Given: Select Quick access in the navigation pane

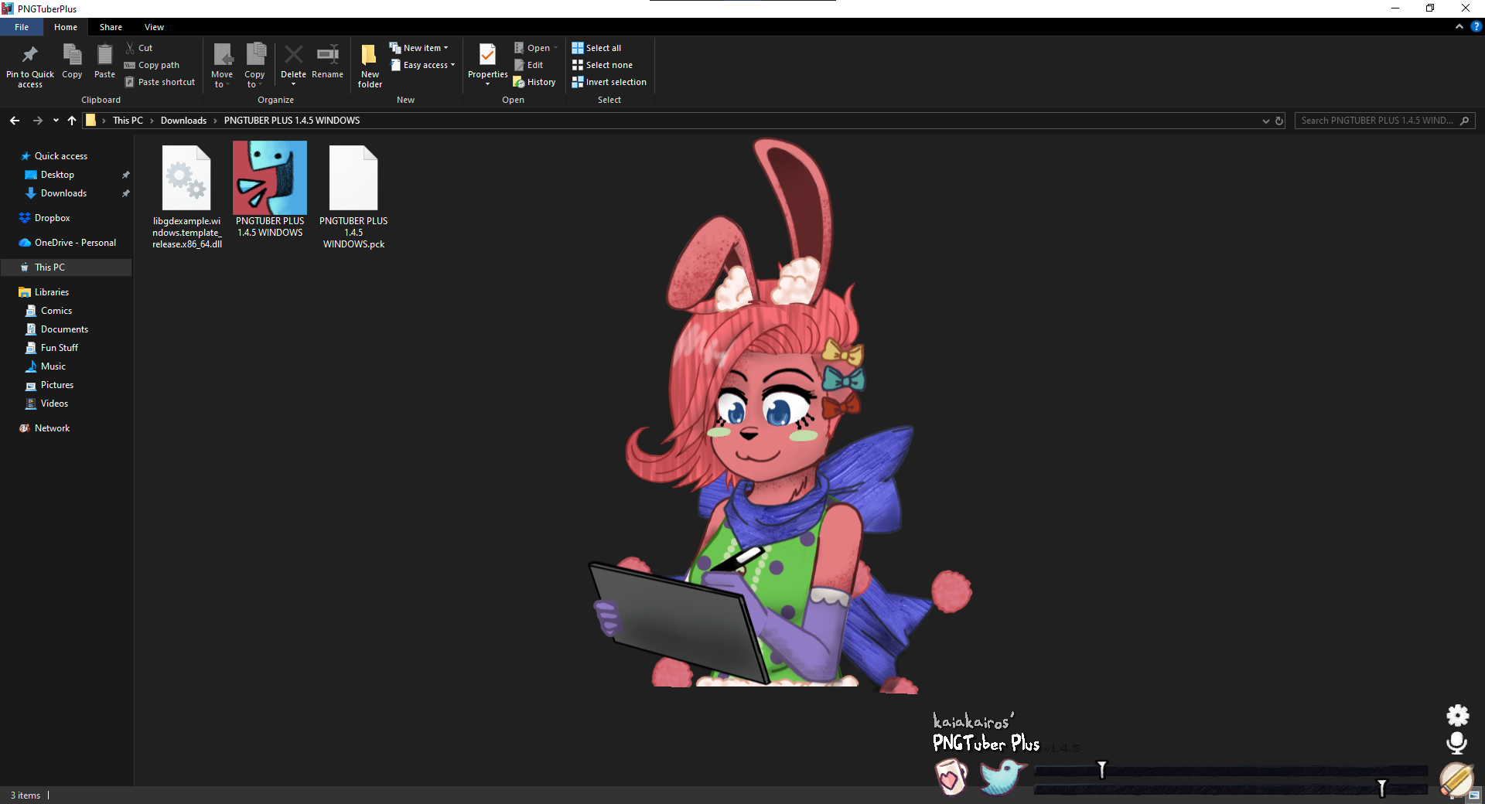Looking at the screenshot, I should 61,156.
